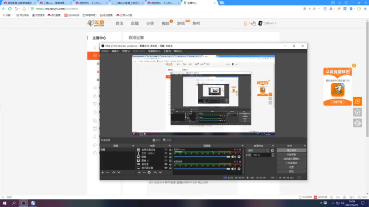Open microphone audio settings gear in mixer
369x207 pixels.
(239, 156)
